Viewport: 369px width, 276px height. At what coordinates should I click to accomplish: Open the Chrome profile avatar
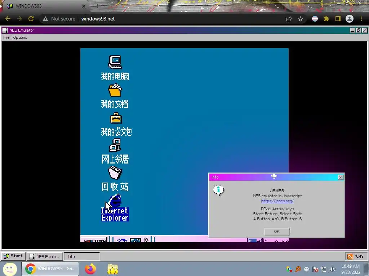[350, 19]
